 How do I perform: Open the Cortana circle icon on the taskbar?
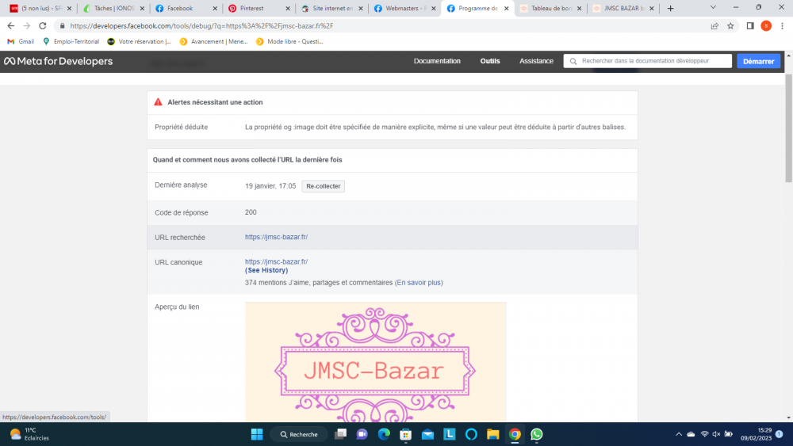pyautogui.click(x=471, y=434)
